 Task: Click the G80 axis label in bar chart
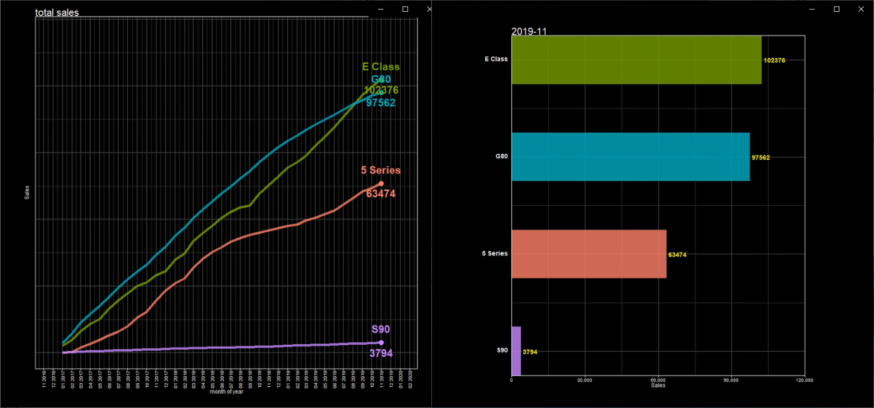coord(502,157)
